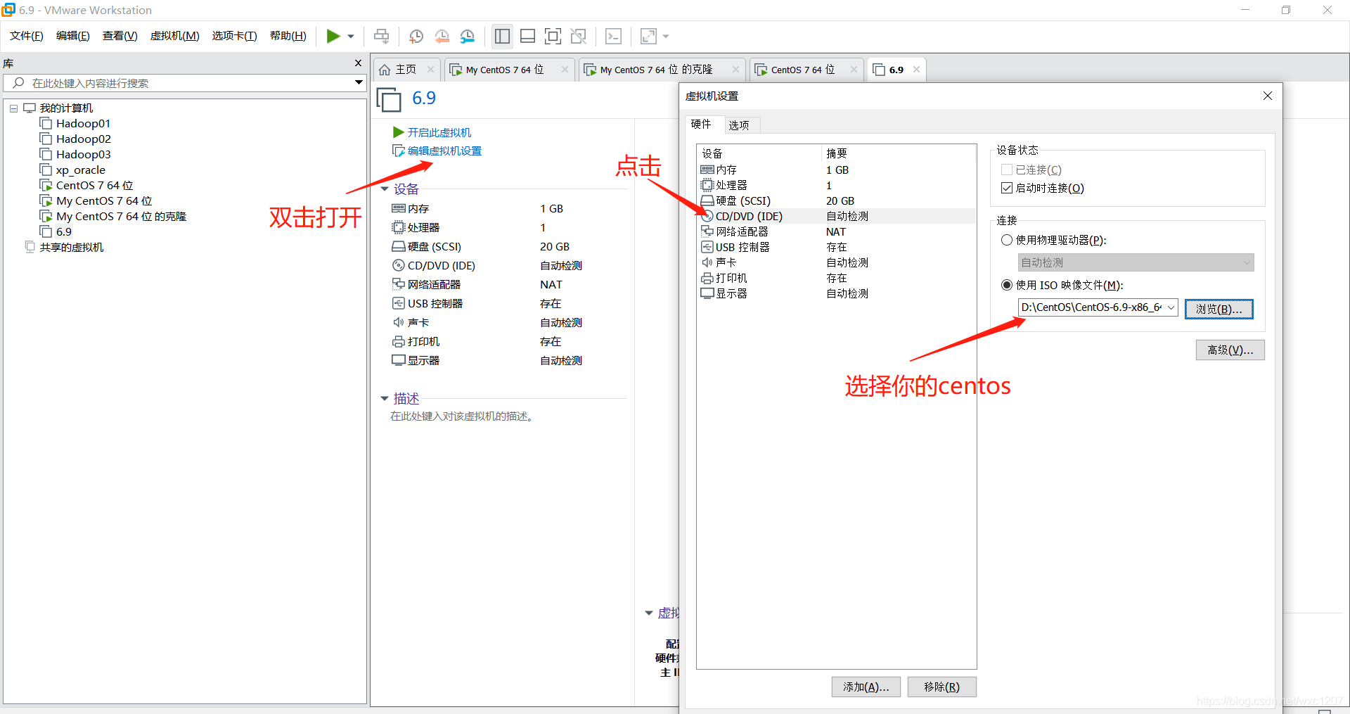Open the 编辑(E) menu
1350x714 pixels.
[x=73, y=36]
